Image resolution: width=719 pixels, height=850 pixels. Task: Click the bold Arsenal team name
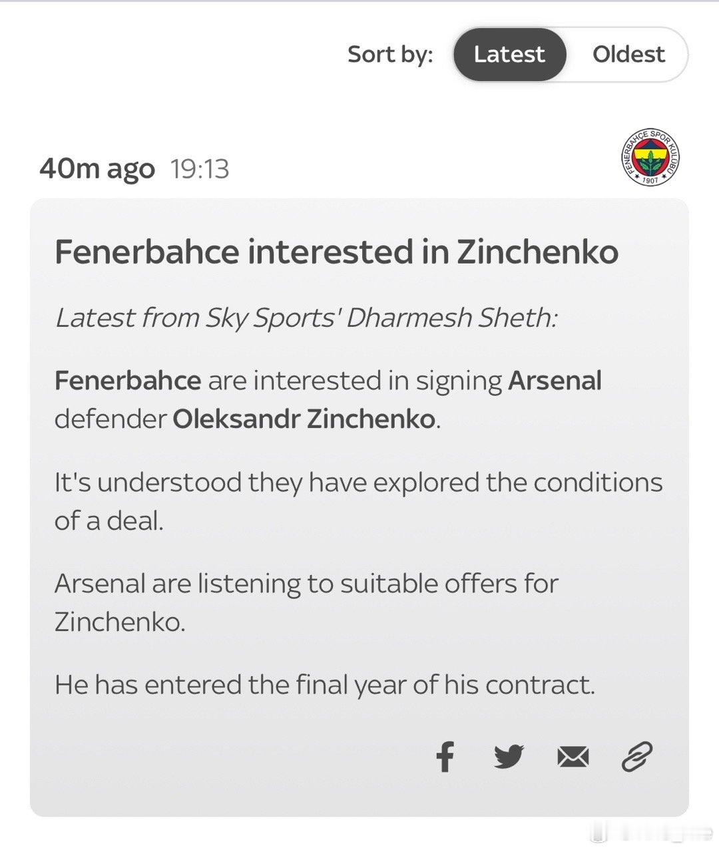click(555, 381)
